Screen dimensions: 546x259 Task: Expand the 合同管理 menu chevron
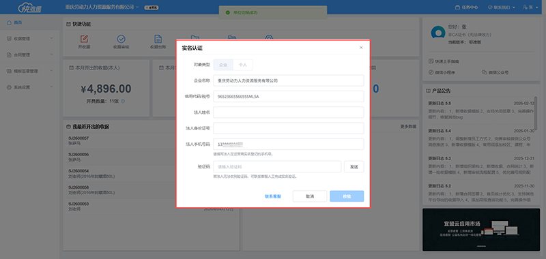click(x=52, y=55)
